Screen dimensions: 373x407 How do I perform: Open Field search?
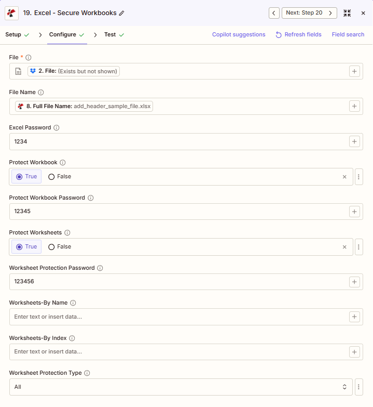348,34
